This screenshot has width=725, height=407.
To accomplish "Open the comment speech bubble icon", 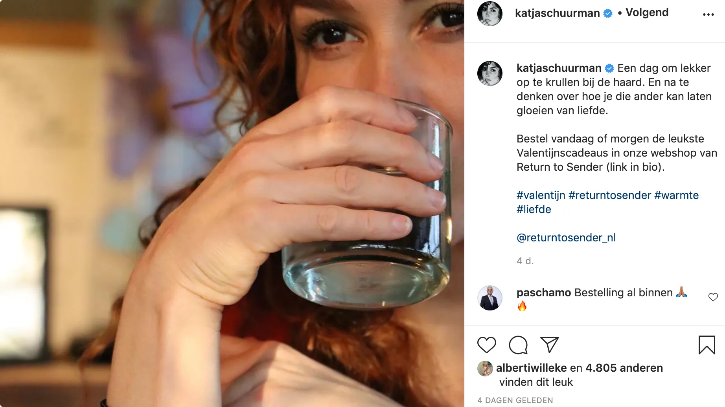I will tap(518, 345).
